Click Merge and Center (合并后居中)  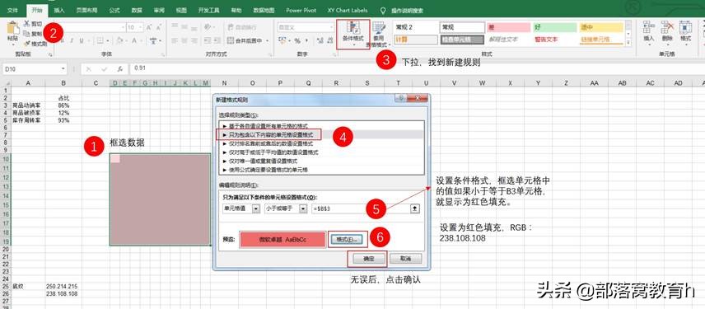tap(245, 41)
